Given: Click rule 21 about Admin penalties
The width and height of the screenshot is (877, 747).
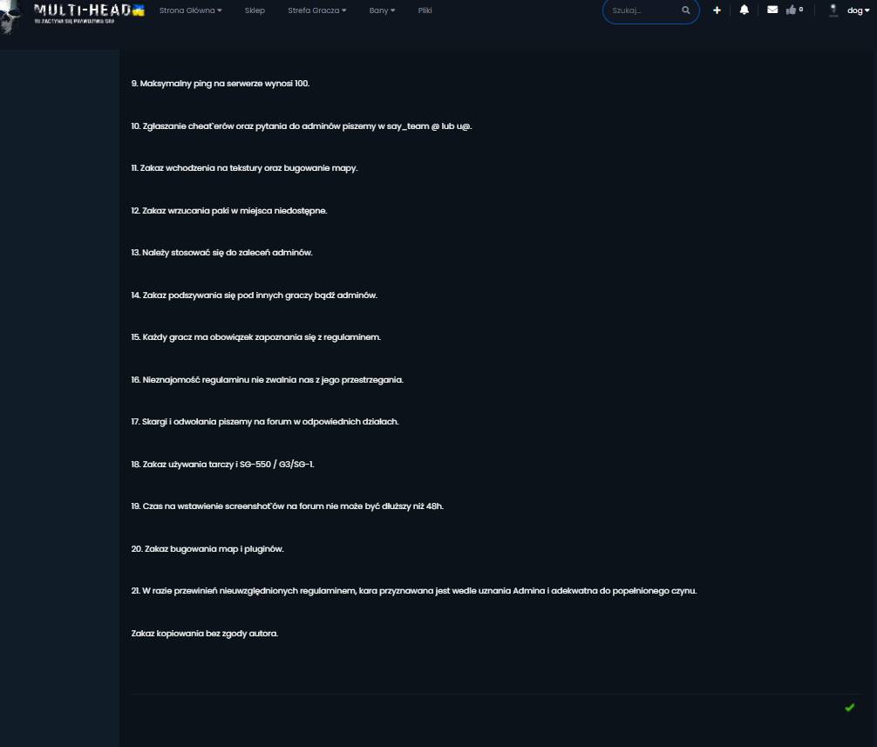Looking at the screenshot, I should (413, 591).
